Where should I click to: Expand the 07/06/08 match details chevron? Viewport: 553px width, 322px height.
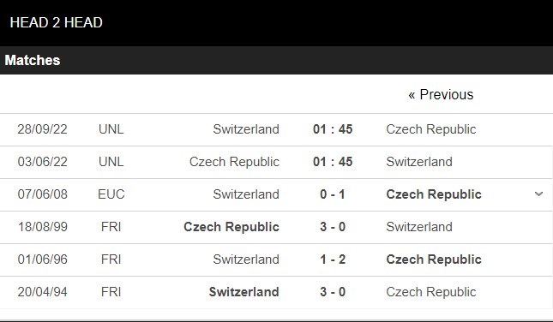tap(538, 194)
